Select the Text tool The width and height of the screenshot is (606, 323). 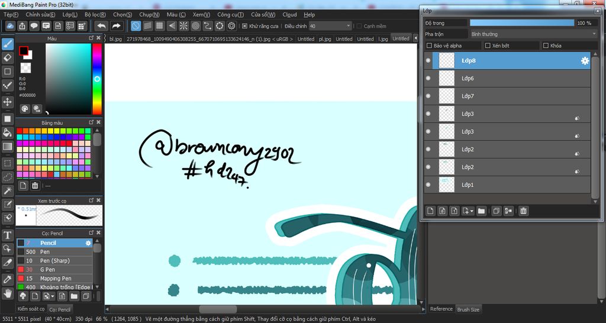(7, 235)
